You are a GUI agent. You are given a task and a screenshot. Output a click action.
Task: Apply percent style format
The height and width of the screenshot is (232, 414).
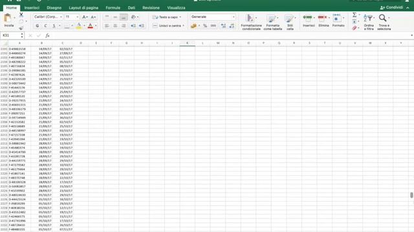205,26
